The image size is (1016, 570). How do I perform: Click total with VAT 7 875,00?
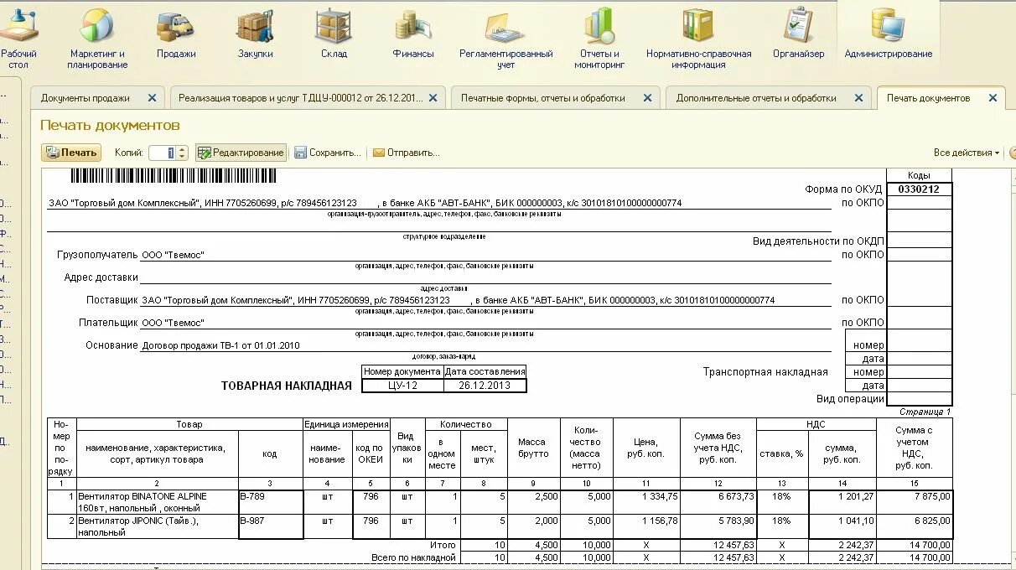click(x=914, y=502)
